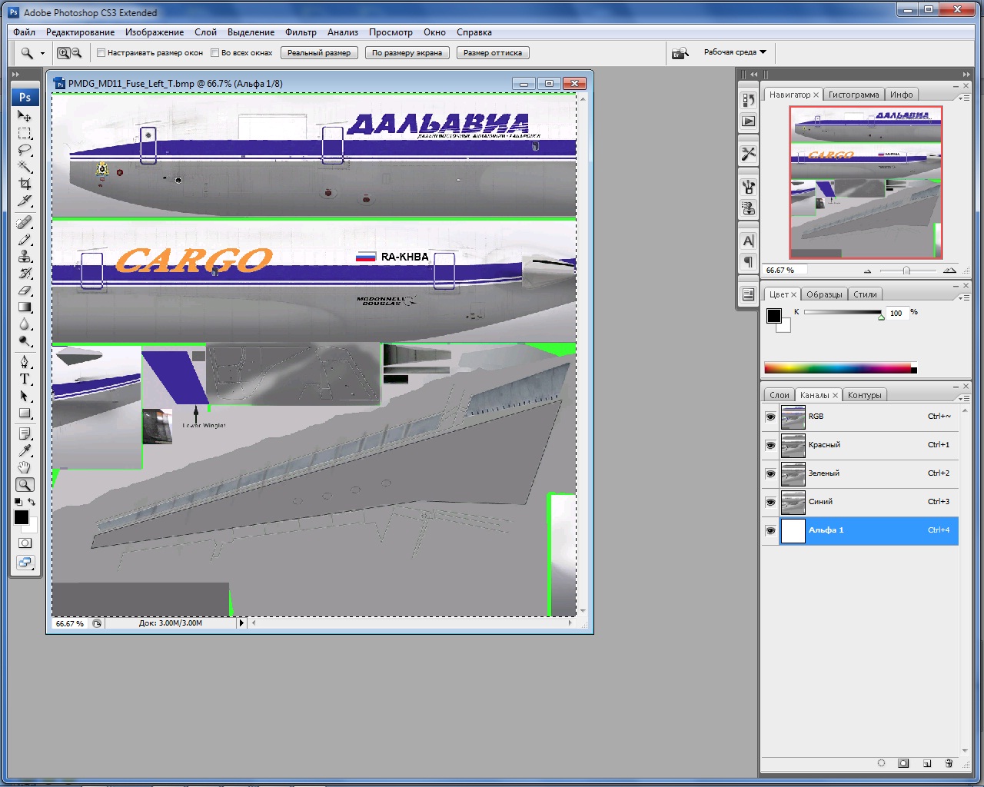Open the Paragraph panel icon
This screenshot has width=984, height=787.
(x=748, y=262)
